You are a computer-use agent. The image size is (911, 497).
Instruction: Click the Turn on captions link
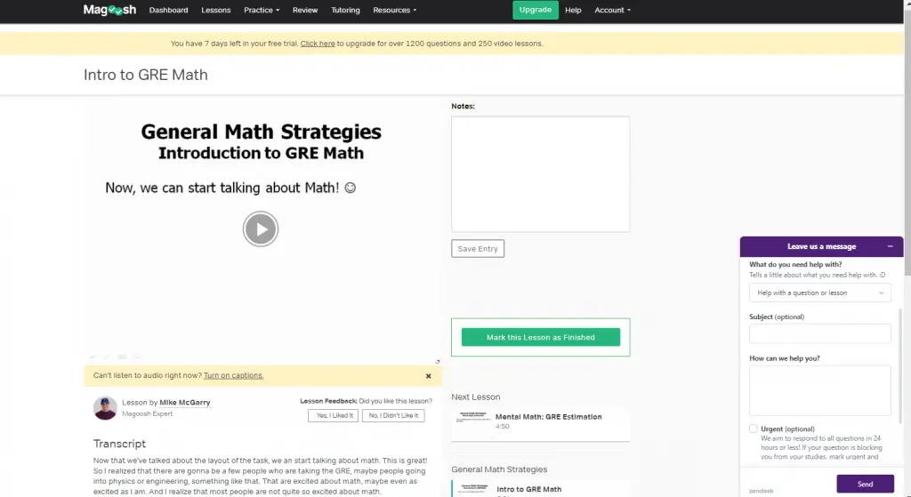pos(233,376)
